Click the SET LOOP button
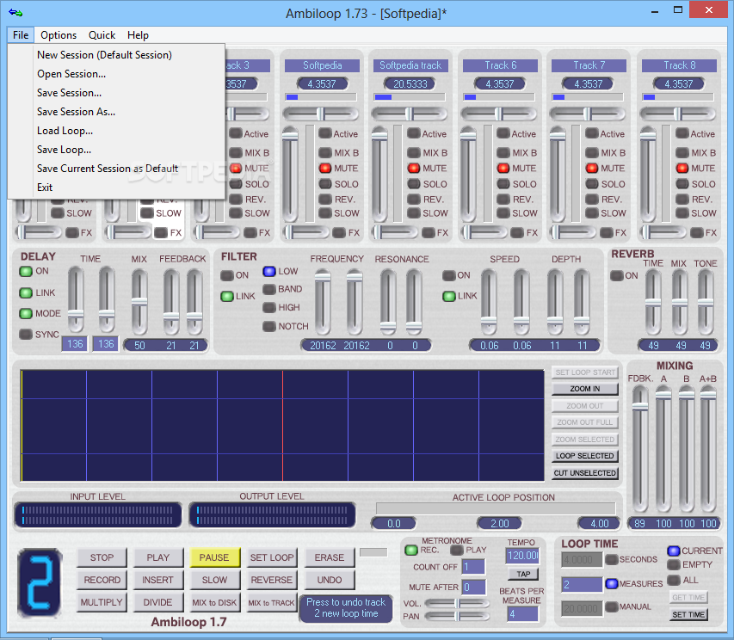This screenshot has width=734, height=640. (x=272, y=557)
